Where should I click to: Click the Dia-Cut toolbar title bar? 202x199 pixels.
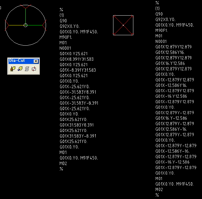pyautogui.click(x=24, y=61)
